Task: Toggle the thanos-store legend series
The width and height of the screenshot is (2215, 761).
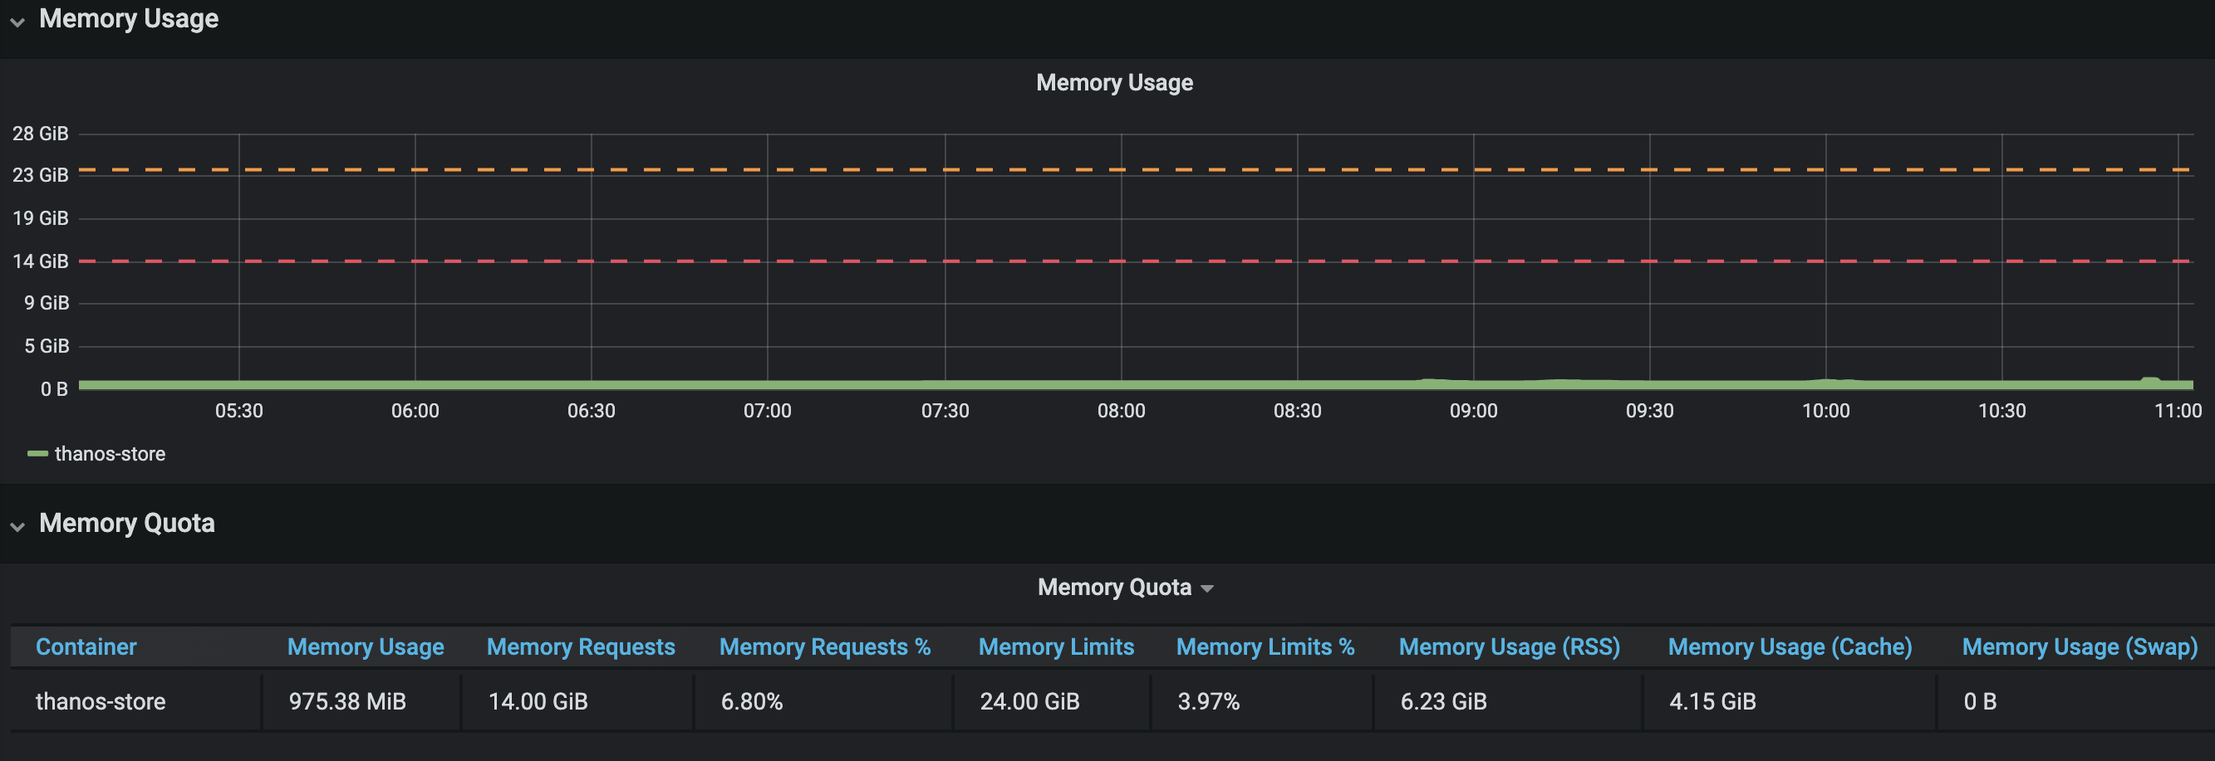Action: [x=109, y=453]
